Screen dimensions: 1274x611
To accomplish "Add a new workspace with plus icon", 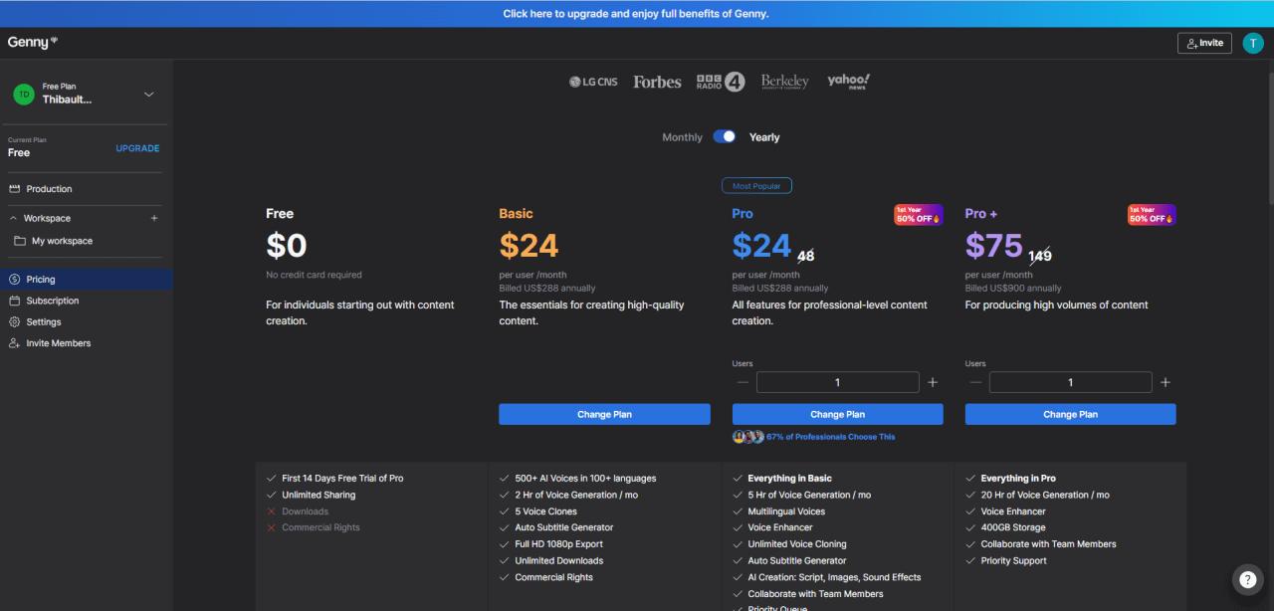I will (x=154, y=218).
